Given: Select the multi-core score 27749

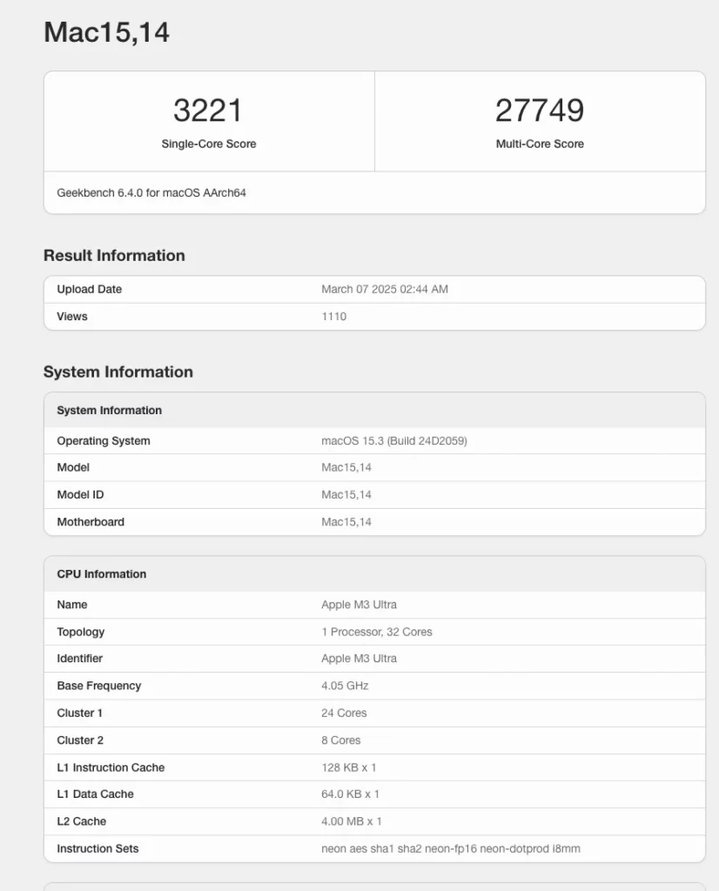Looking at the screenshot, I should (540, 111).
